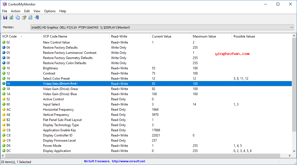Select the Display Application row
This screenshot has width=297, height=165.
146,151
